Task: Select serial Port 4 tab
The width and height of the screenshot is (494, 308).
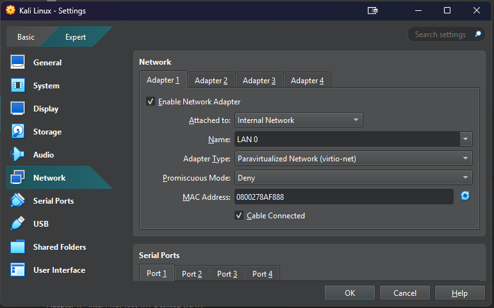Action: point(263,273)
